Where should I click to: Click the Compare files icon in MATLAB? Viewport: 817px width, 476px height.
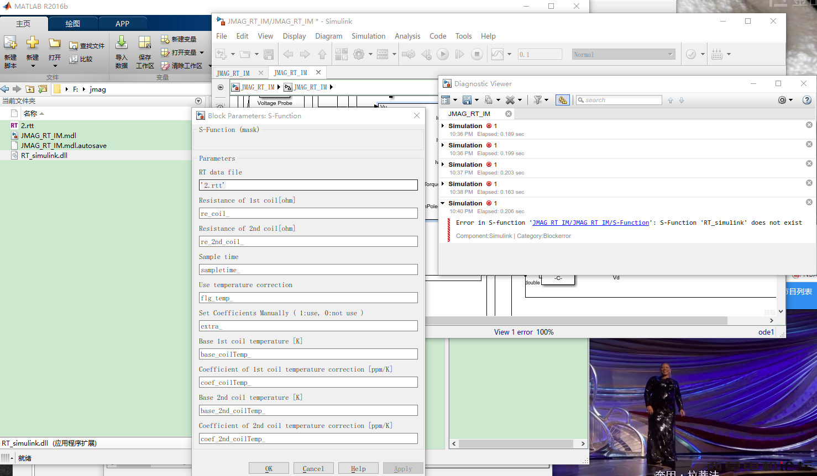coord(74,59)
